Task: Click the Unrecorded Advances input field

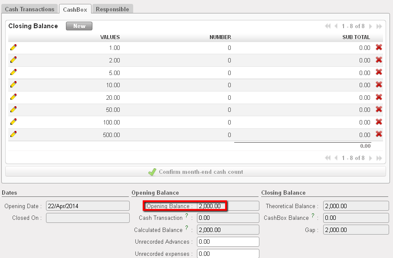Action: 228,242
